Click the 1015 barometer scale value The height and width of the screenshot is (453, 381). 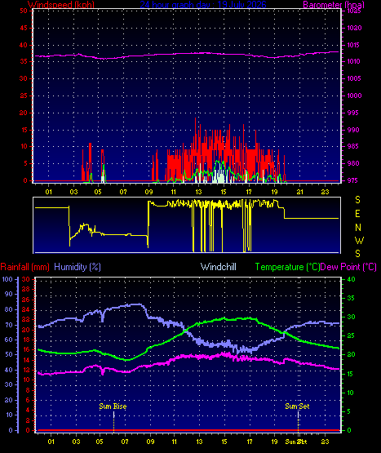point(354,45)
